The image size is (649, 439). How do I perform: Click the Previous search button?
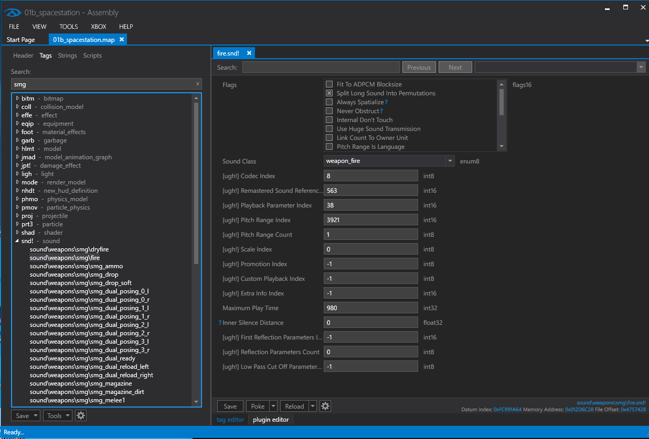[419, 67]
